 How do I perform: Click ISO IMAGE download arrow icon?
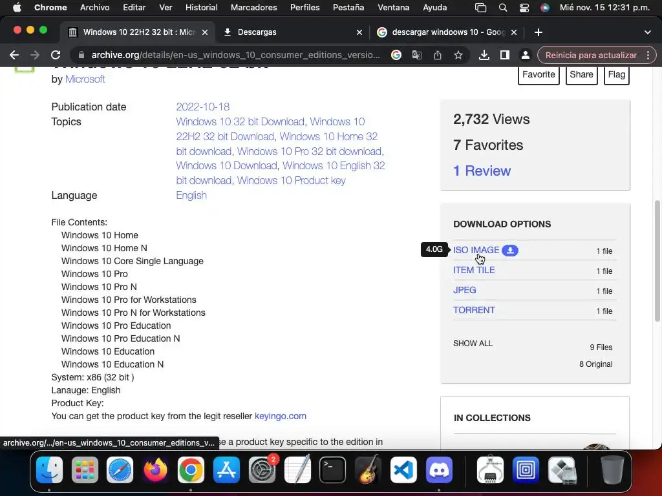coord(510,250)
